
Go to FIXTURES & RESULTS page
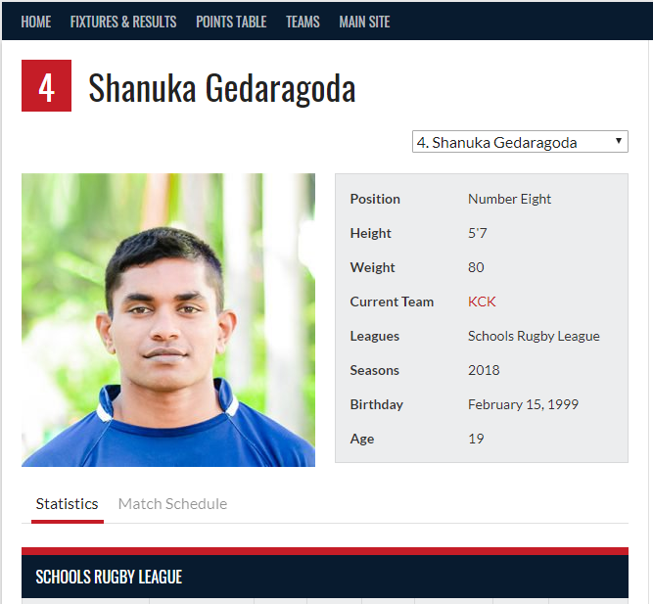123,22
